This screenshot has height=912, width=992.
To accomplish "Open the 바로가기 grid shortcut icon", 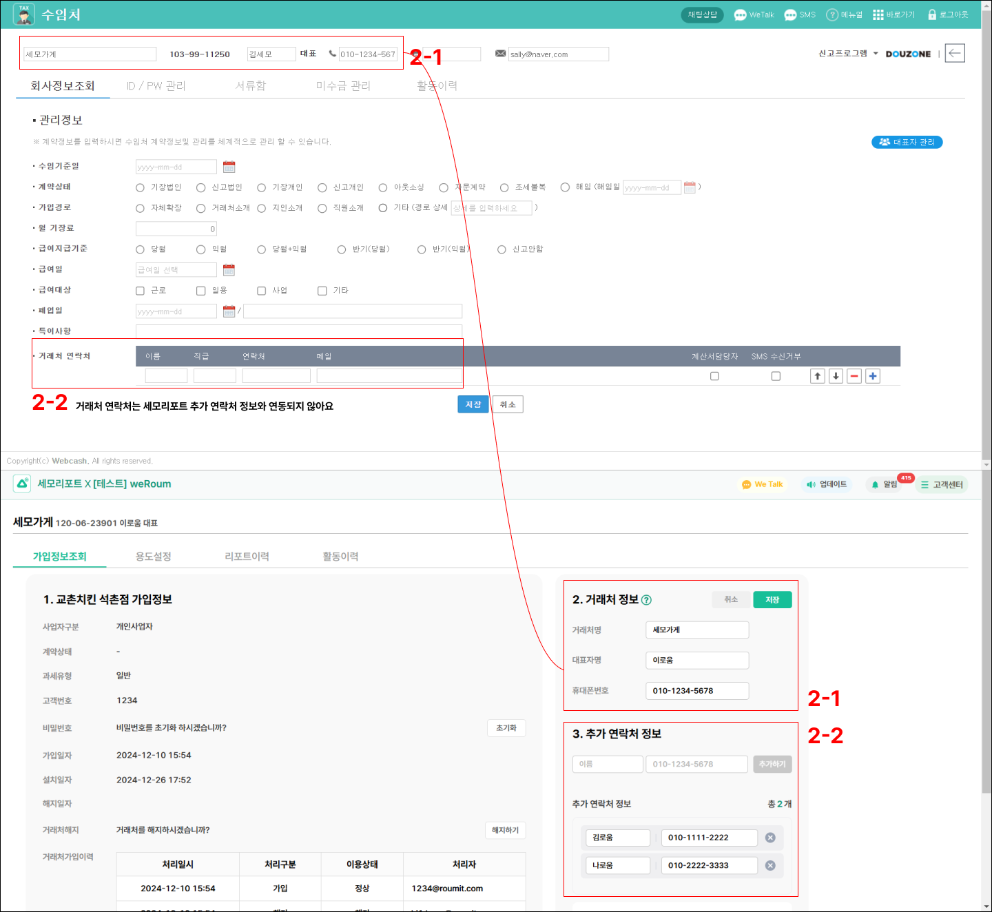I will point(878,15).
